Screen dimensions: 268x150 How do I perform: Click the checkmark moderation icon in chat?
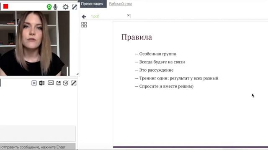66,83
